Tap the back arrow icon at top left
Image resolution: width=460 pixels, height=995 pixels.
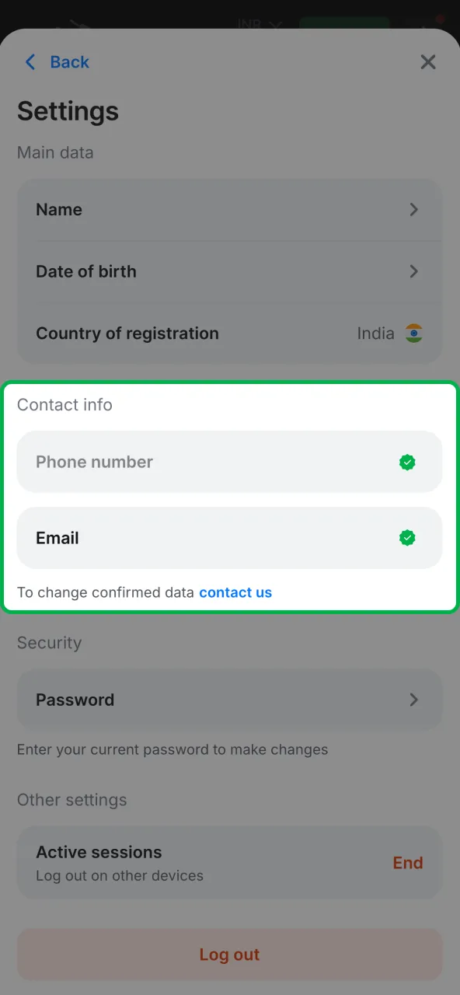pyautogui.click(x=30, y=62)
